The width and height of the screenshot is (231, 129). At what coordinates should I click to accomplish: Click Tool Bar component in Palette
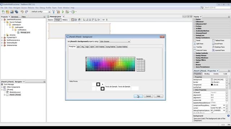198,47
